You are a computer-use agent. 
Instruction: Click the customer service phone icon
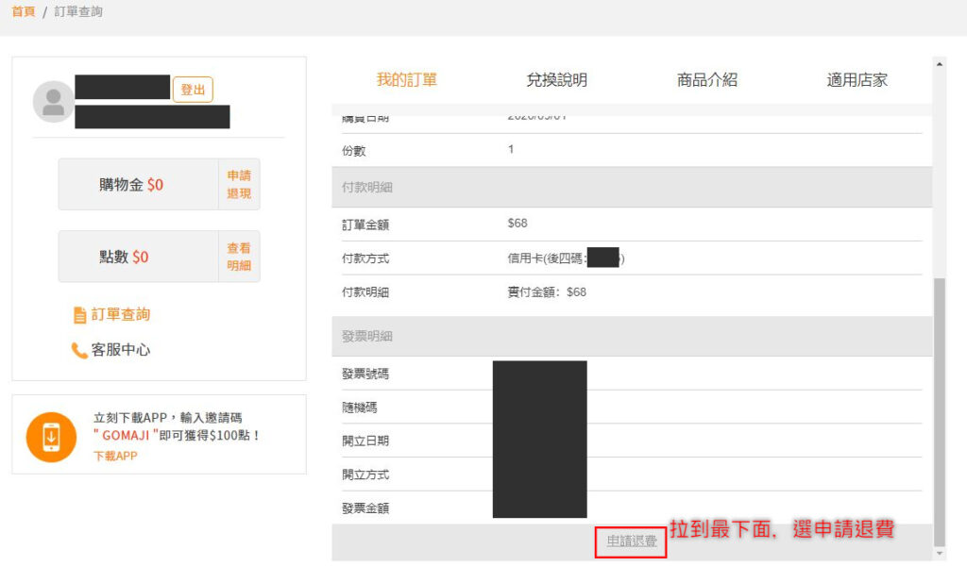[80, 351]
